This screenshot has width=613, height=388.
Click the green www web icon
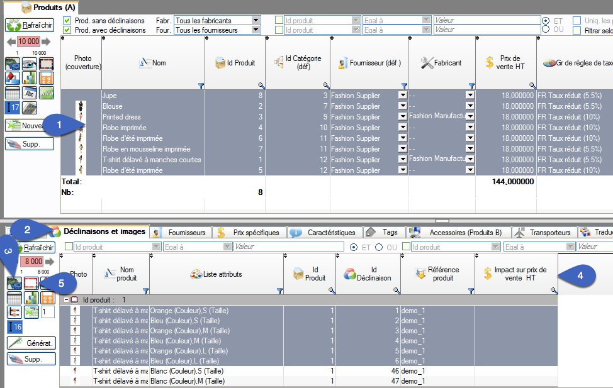(x=46, y=92)
